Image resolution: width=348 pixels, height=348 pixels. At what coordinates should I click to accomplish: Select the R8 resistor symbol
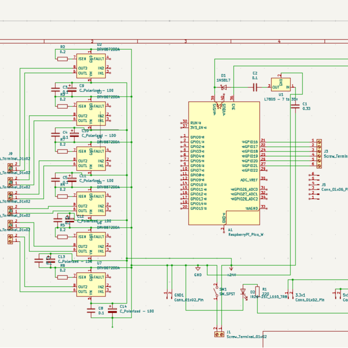point(62,277)
